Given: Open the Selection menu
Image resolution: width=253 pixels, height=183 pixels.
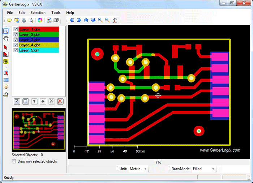Looking at the screenshot, I should [38, 13].
